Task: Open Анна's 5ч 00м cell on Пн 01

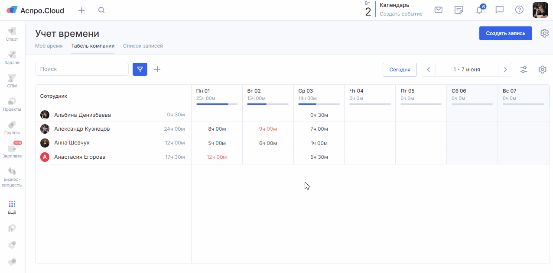Action: coord(217,143)
